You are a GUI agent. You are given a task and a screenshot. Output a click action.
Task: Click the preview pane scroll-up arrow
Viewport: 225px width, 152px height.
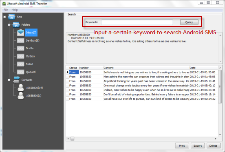coord(220,35)
